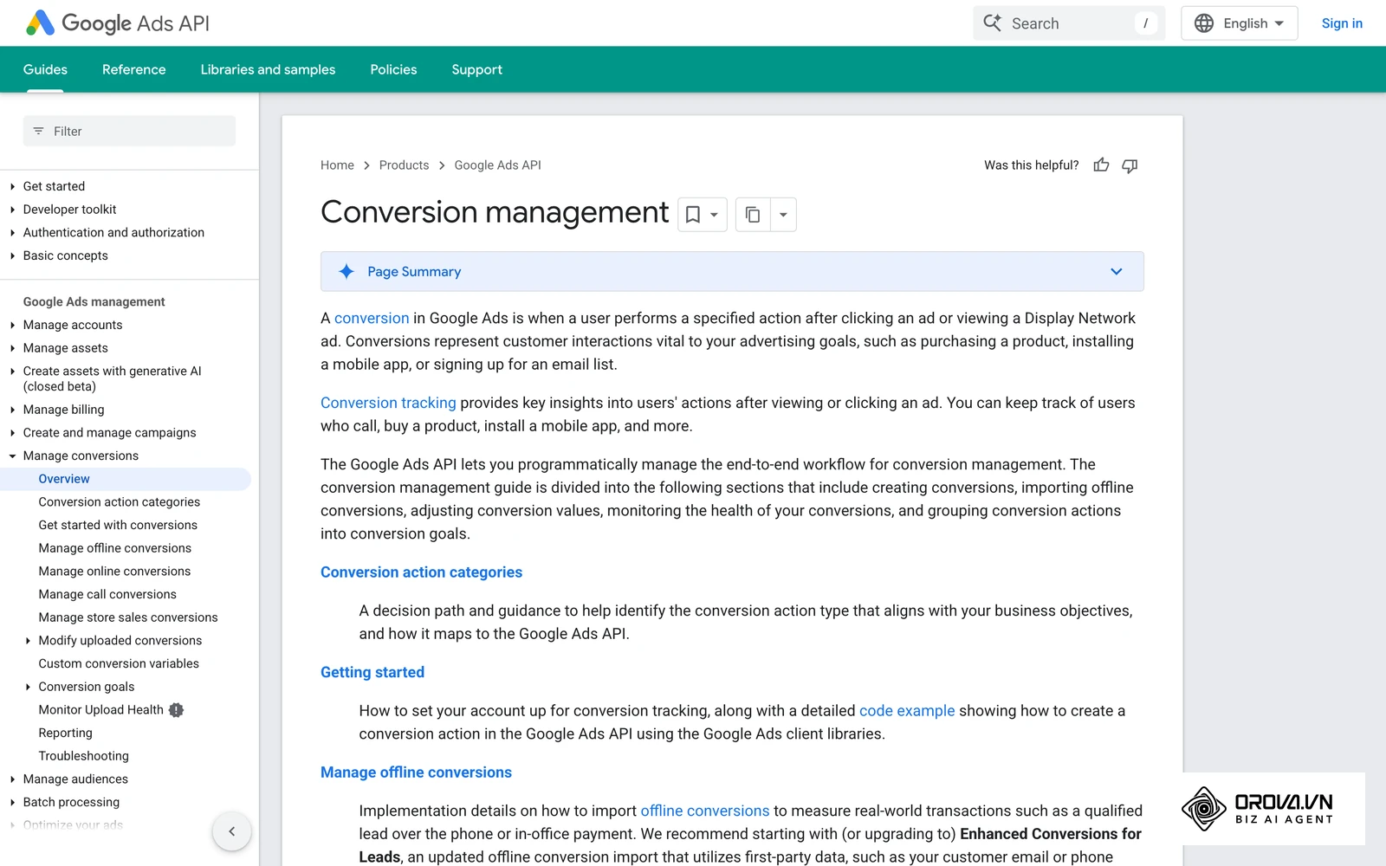This screenshot has width=1386, height=866.
Task: Collapse the left navigation sidebar
Action: click(232, 831)
